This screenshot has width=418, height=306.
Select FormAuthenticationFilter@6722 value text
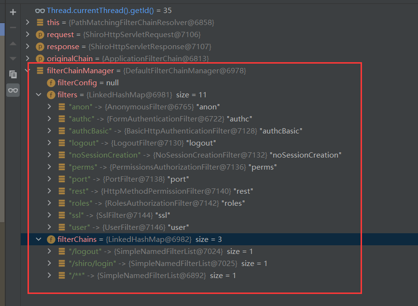(x=166, y=119)
